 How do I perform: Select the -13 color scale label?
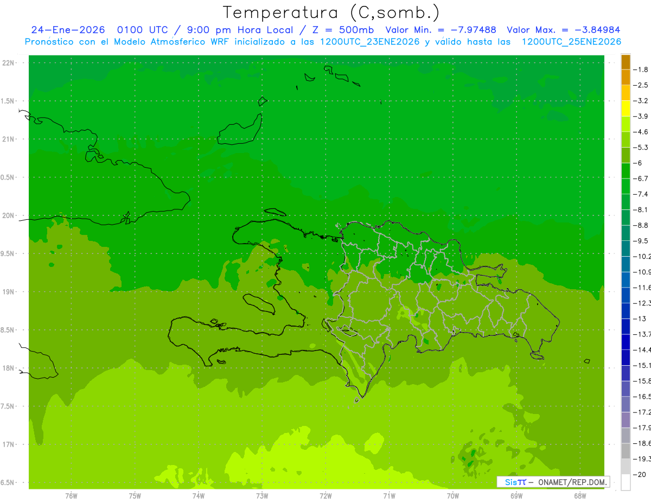point(640,319)
